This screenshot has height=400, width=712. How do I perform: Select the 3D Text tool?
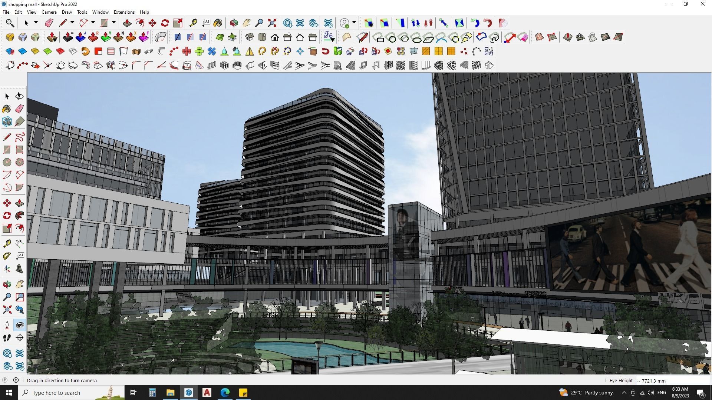click(20, 269)
